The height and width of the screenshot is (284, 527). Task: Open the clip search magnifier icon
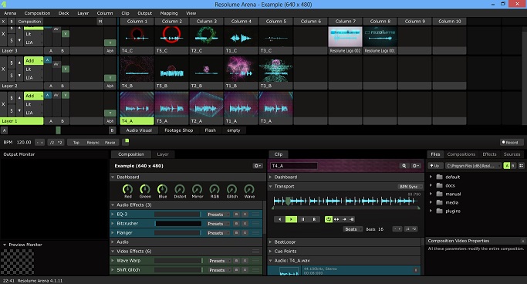click(x=404, y=166)
